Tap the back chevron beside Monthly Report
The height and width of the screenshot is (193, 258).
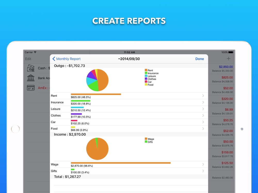coord(54,59)
